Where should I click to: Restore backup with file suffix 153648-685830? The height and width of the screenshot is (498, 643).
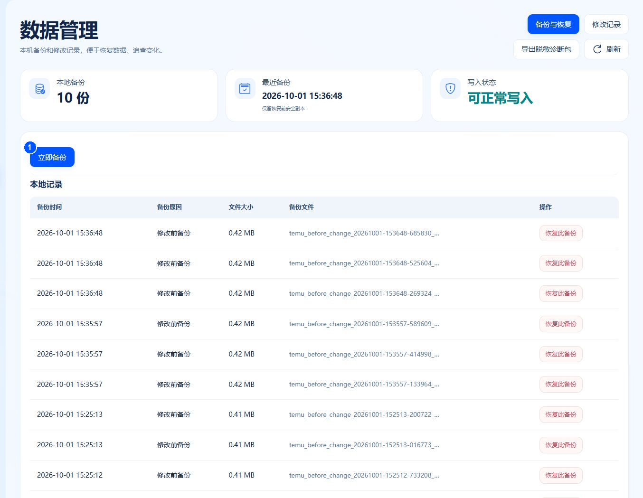[x=561, y=233]
